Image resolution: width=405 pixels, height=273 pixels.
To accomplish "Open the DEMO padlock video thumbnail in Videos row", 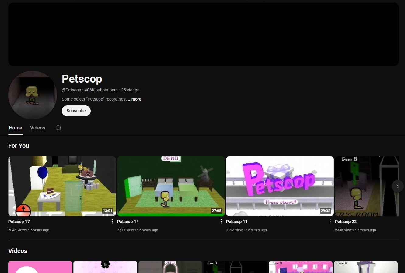I will click(x=170, y=267).
